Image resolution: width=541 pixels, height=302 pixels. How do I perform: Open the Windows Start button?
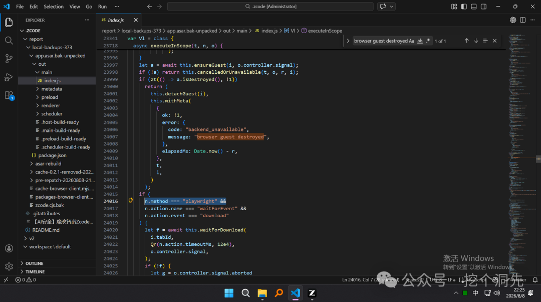click(x=229, y=293)
